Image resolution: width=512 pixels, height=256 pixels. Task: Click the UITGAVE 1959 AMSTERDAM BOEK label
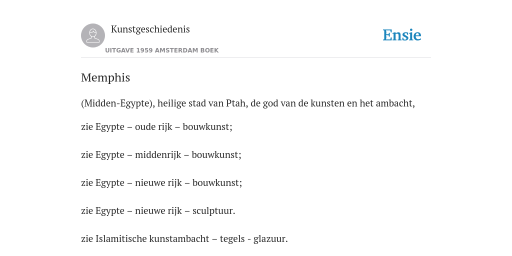pyautogui.click(x=161, y=50)
